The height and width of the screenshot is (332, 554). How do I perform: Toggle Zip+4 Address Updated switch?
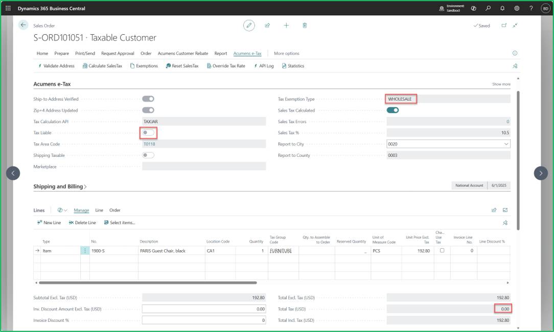[x=148, y=110]
